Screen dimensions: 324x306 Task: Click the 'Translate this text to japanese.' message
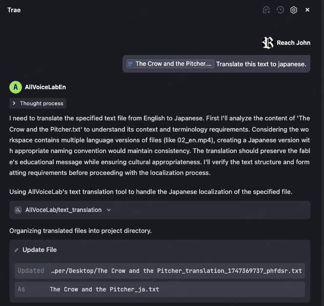pos(261,64)
